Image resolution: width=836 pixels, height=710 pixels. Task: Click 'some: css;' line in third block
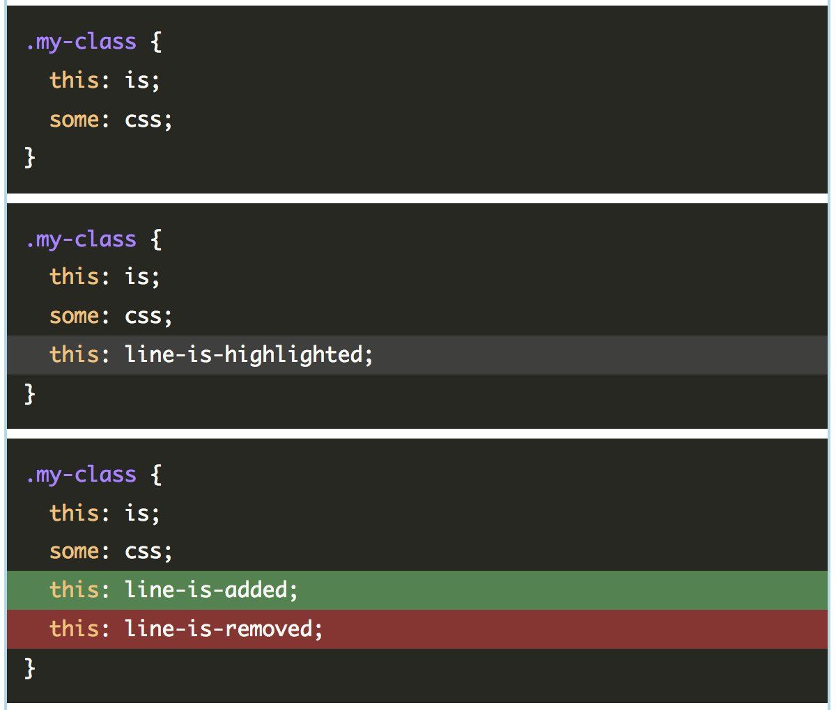111,551
